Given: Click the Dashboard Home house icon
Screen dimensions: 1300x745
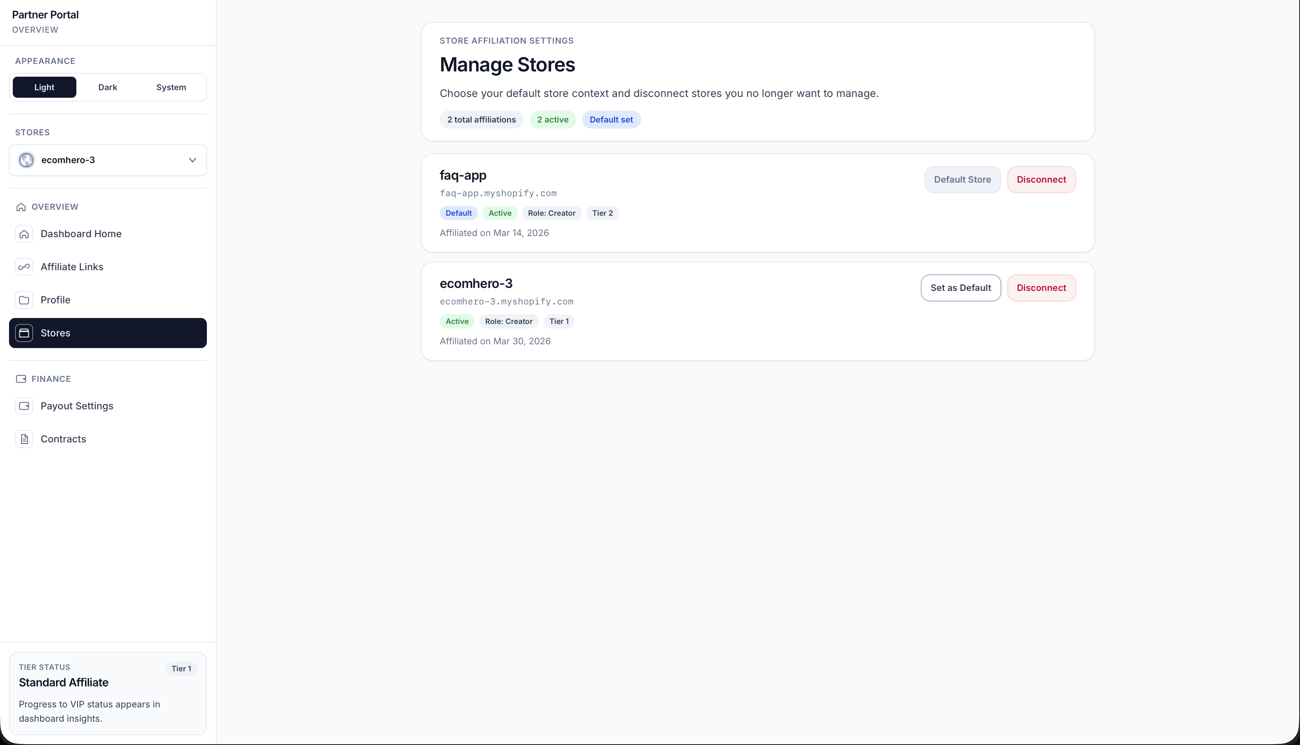Looking at the screenshot, I should pyautogui.click(x=24, y=234).
